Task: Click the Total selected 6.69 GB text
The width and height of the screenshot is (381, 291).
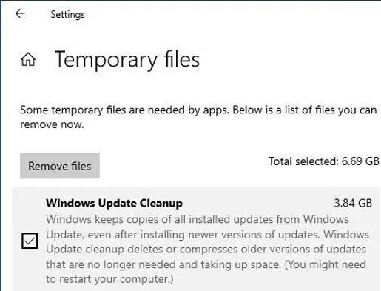Action: pos(324,161)
